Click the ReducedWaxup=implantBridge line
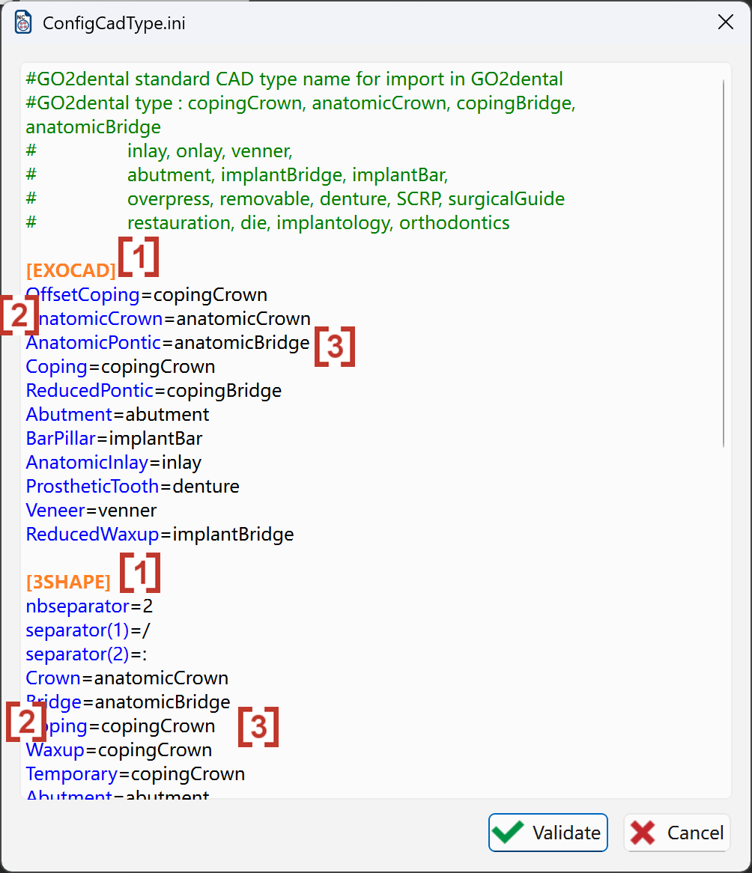This screenshot has height=873, width=752. coord(160,535)
